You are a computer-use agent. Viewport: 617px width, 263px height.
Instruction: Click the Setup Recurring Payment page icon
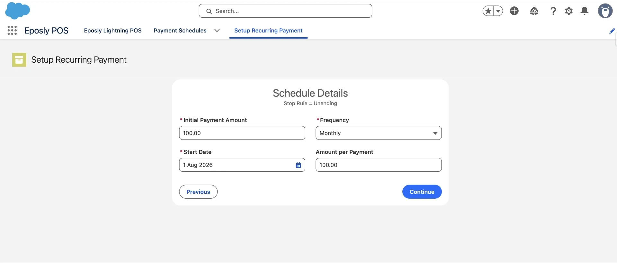(x=19, y=60)
